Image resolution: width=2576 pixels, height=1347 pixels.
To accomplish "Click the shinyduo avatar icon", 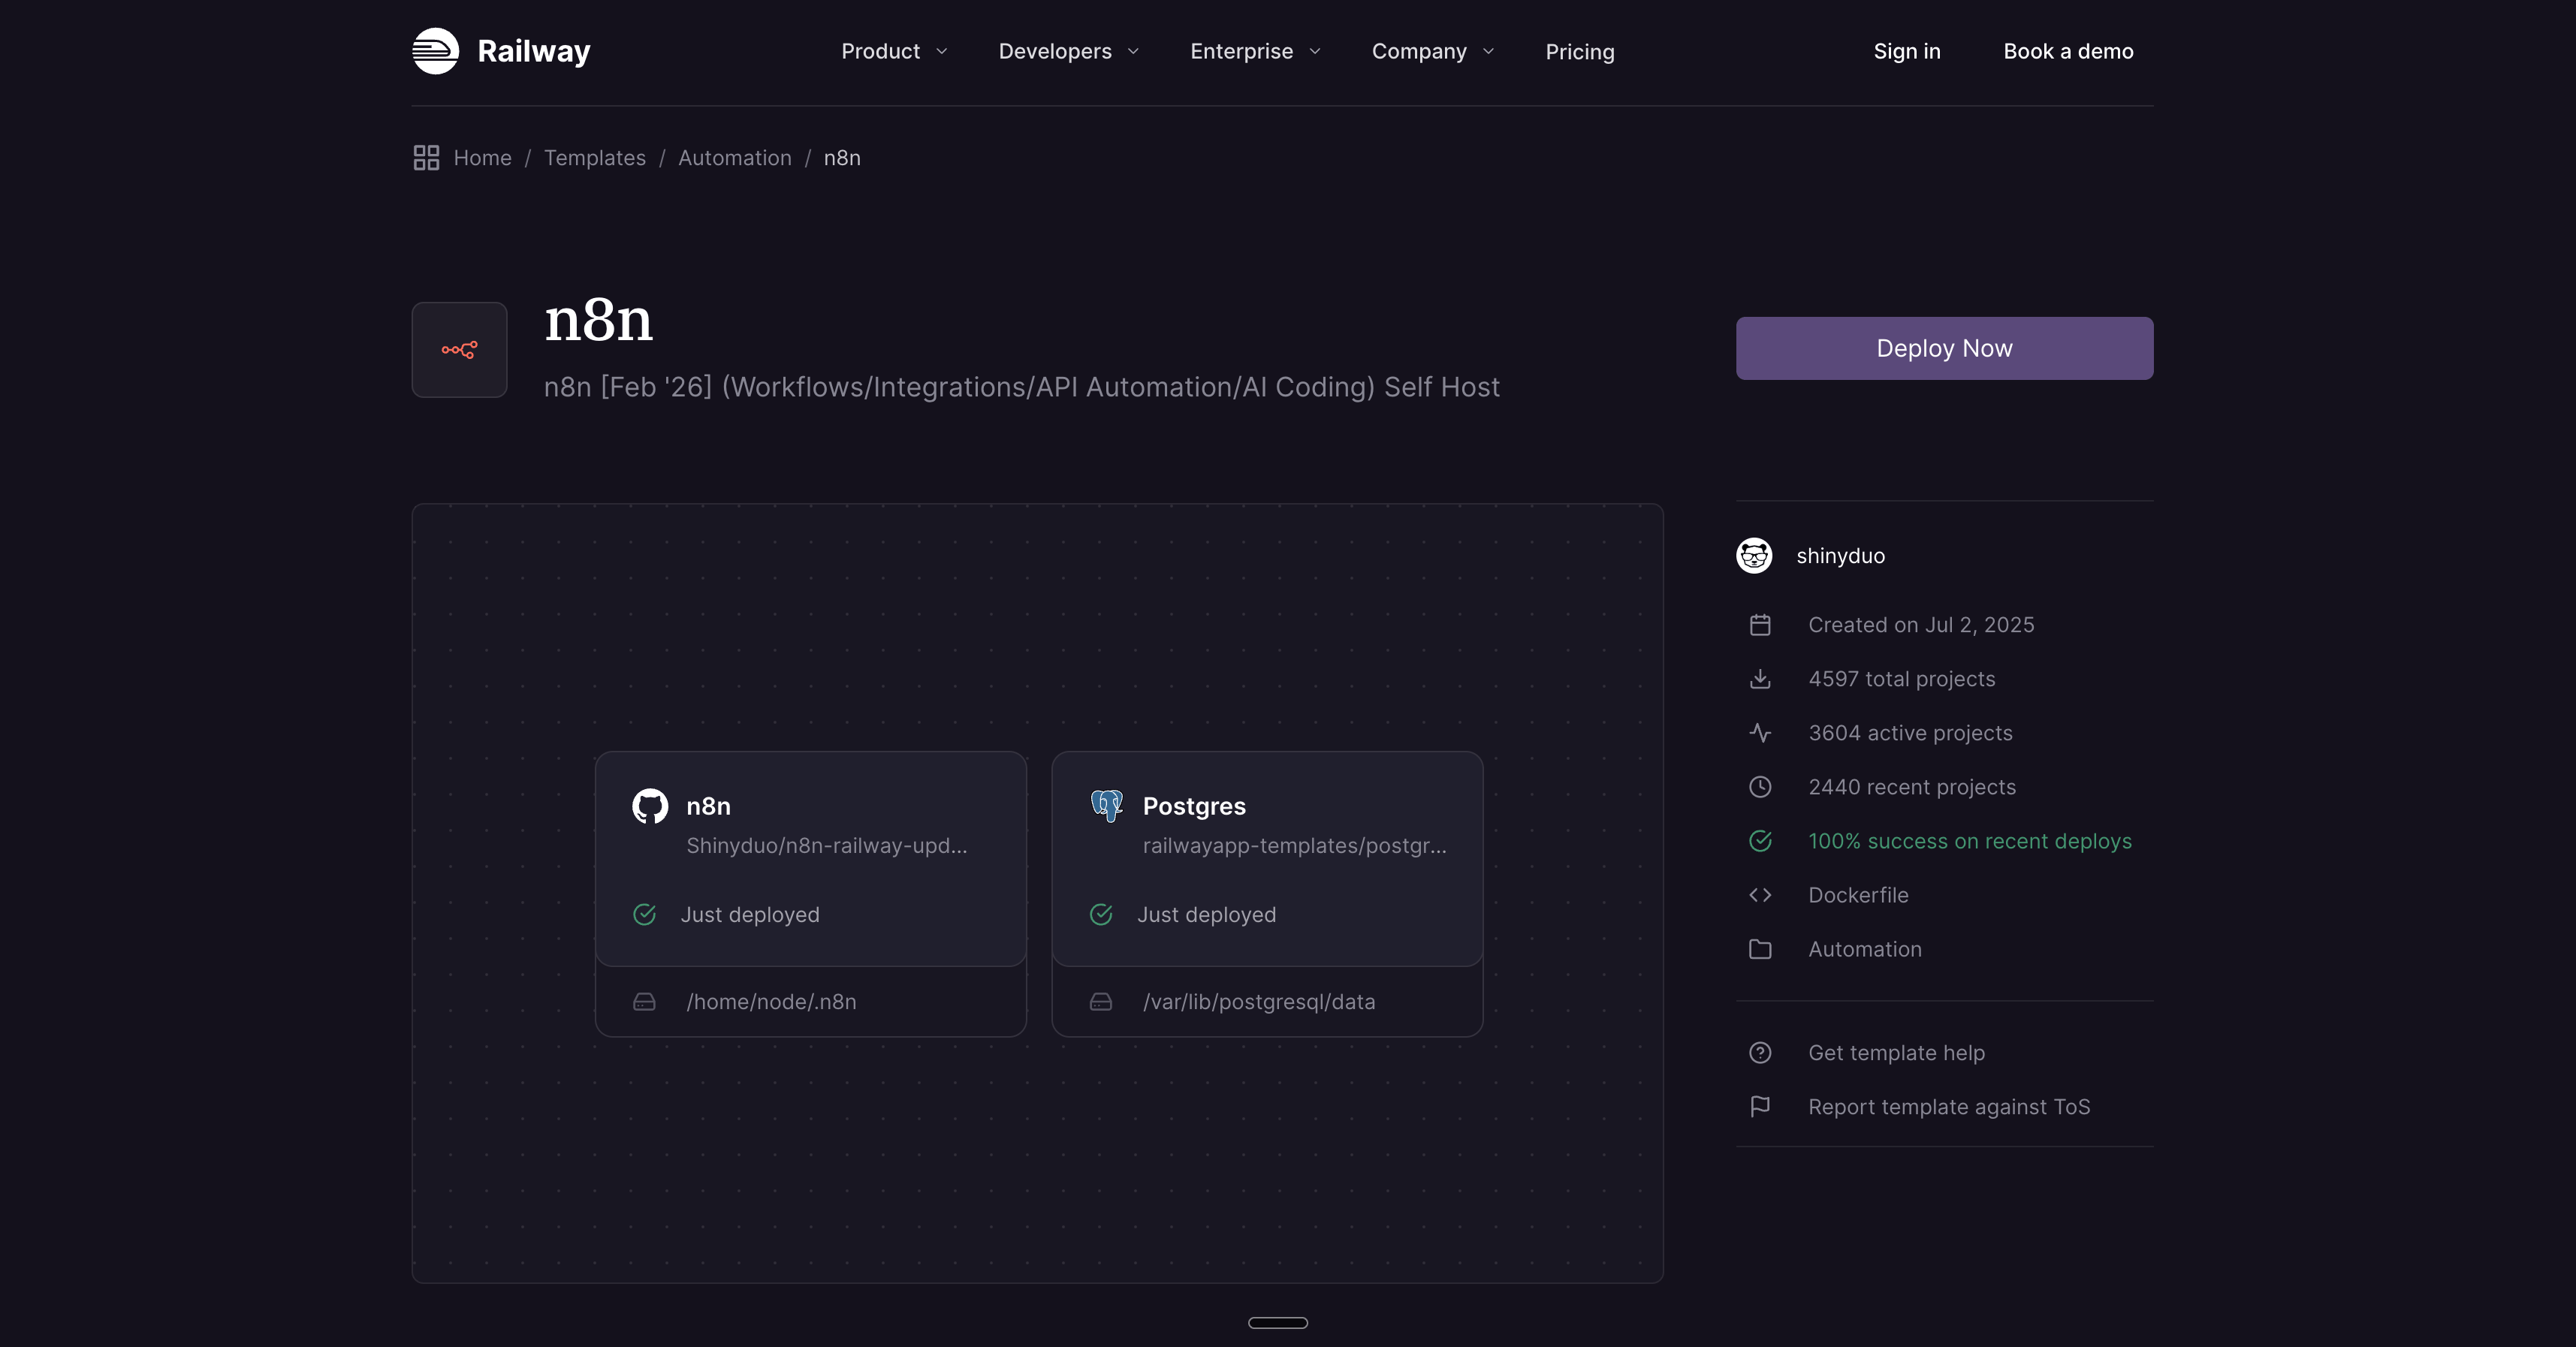I will pos(1754,556).
